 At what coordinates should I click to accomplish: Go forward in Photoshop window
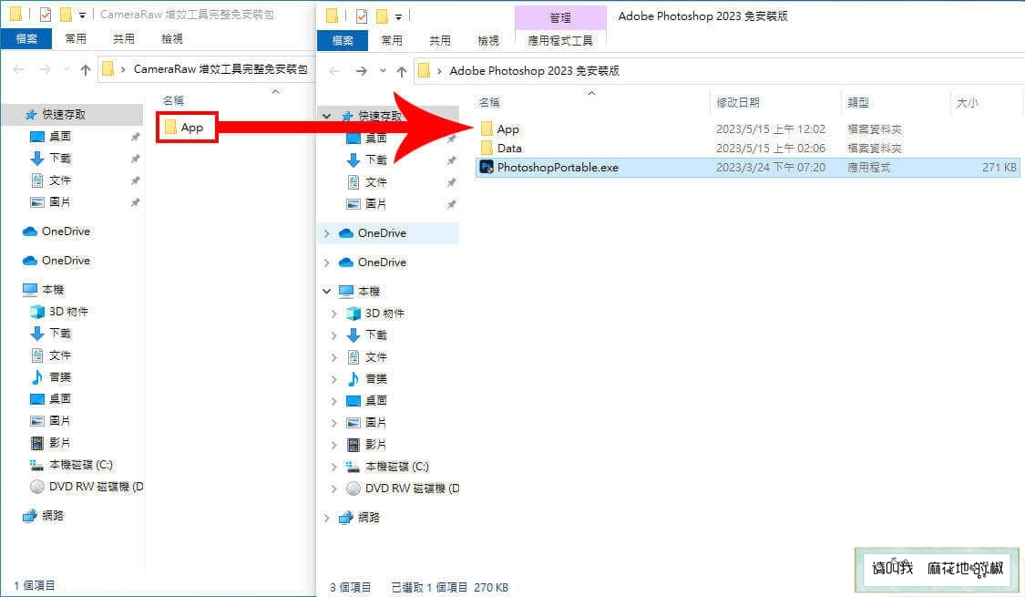click(x=361, y=70)
